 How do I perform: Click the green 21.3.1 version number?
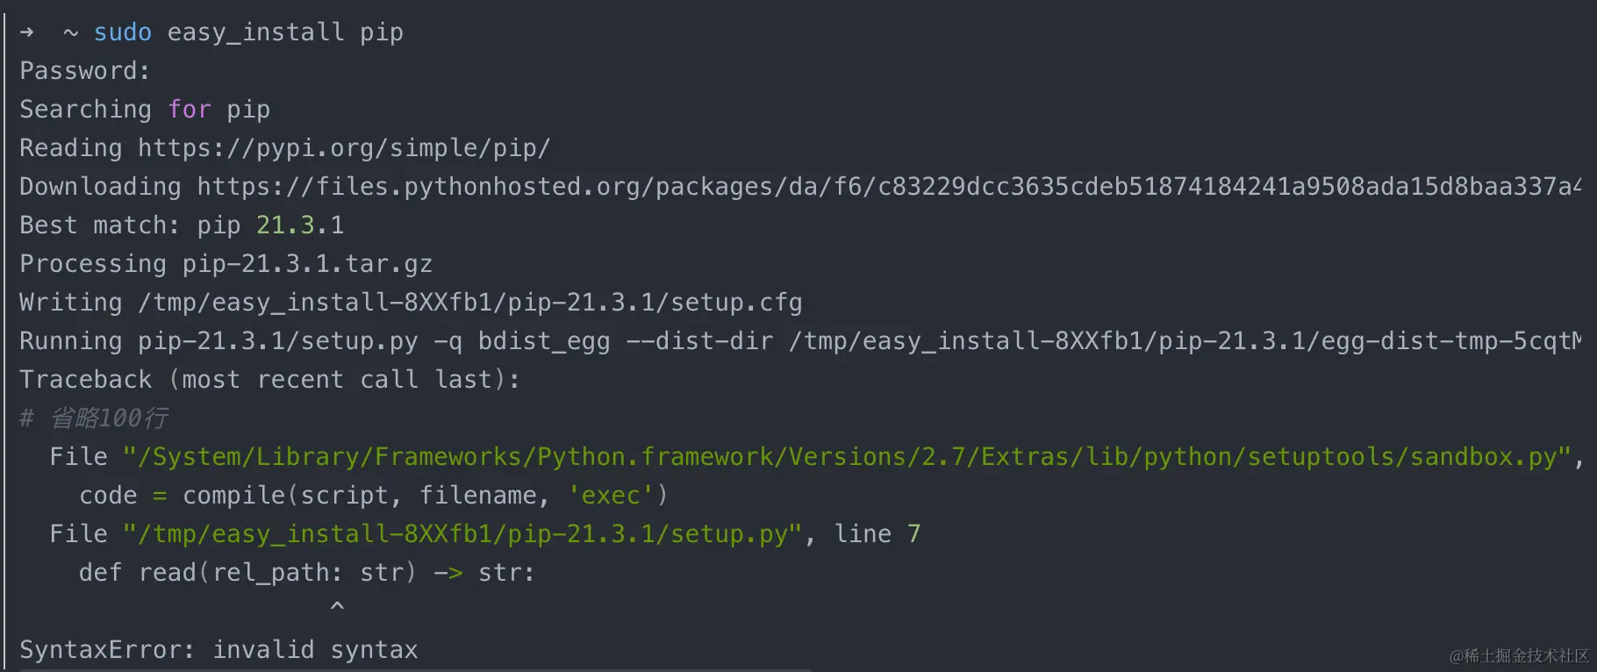point(300,225)
